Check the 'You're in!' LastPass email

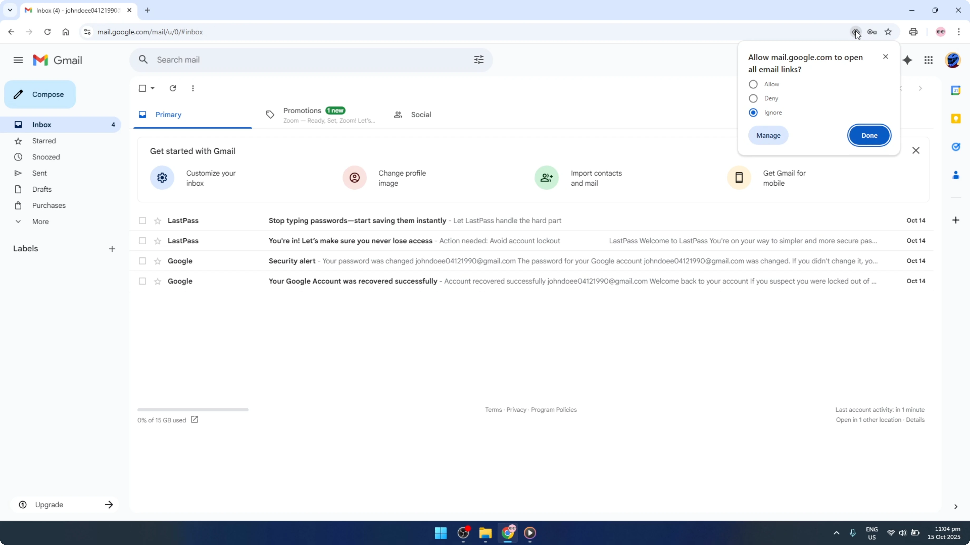[x=142, y=241]
